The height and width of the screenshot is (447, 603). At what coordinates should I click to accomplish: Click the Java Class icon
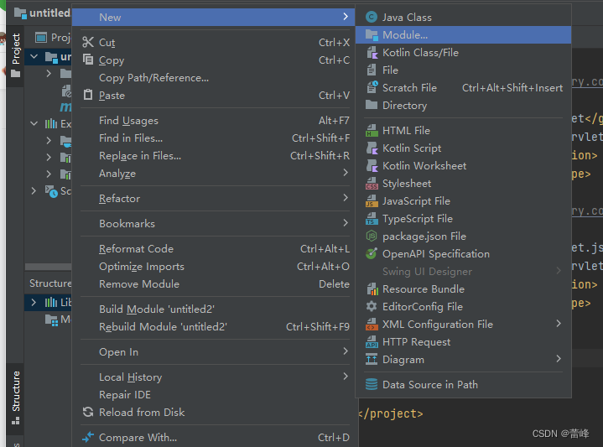[372, 17]
